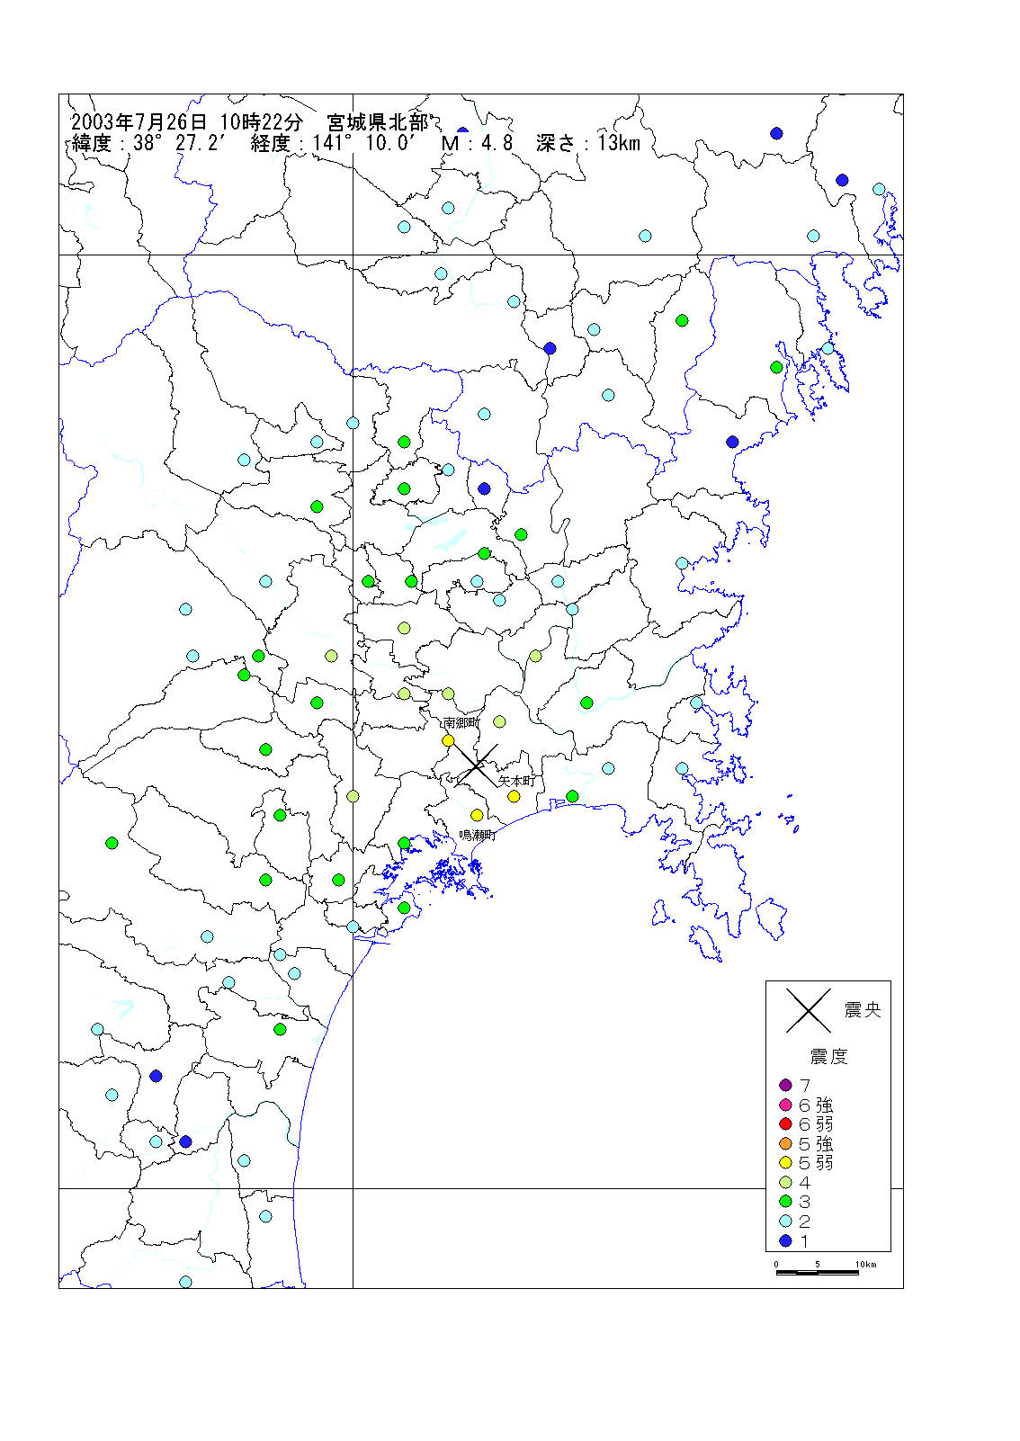Click the 6弱 label in the legend
The image size is (1020, 1441).
816,1124
